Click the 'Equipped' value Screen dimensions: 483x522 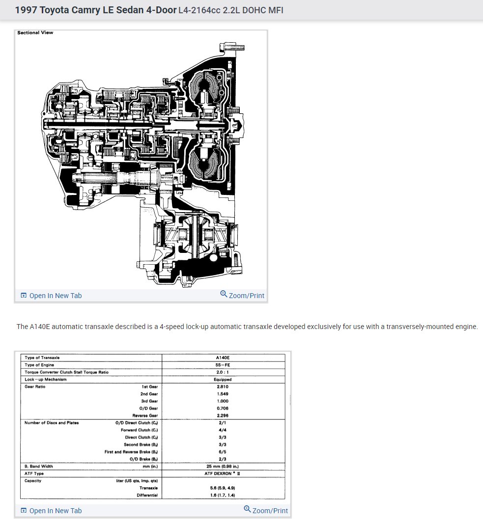(x=223, y=380)
